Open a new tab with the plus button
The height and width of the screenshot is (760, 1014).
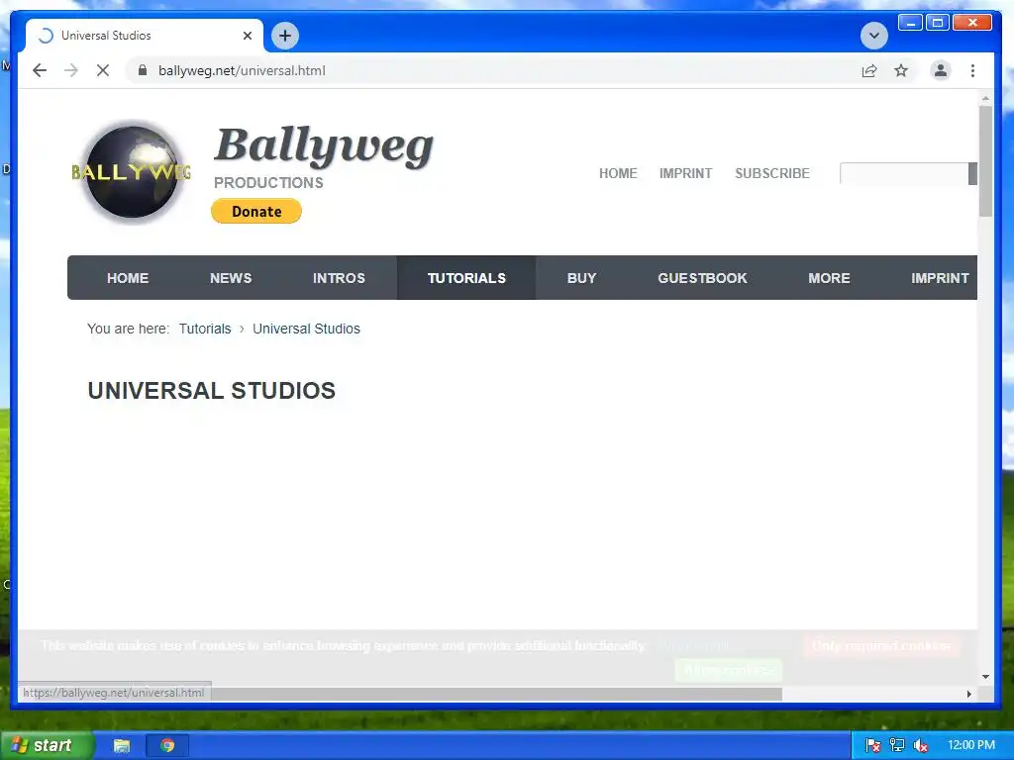(285, 36)
